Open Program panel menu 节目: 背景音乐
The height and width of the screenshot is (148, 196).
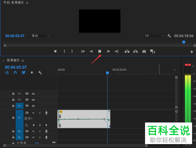click(27, 3)
